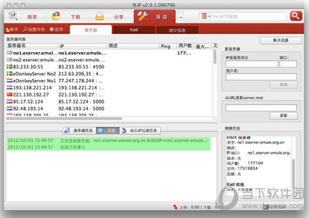Click the IP or domain address field
The width and height of the screenshot is (309, 218).
coord(252,64)
